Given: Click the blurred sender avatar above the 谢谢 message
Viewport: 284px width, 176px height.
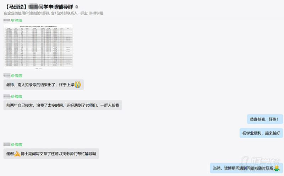Looking at the screenshot, I should pyautogui.click(x=7, y=144).
